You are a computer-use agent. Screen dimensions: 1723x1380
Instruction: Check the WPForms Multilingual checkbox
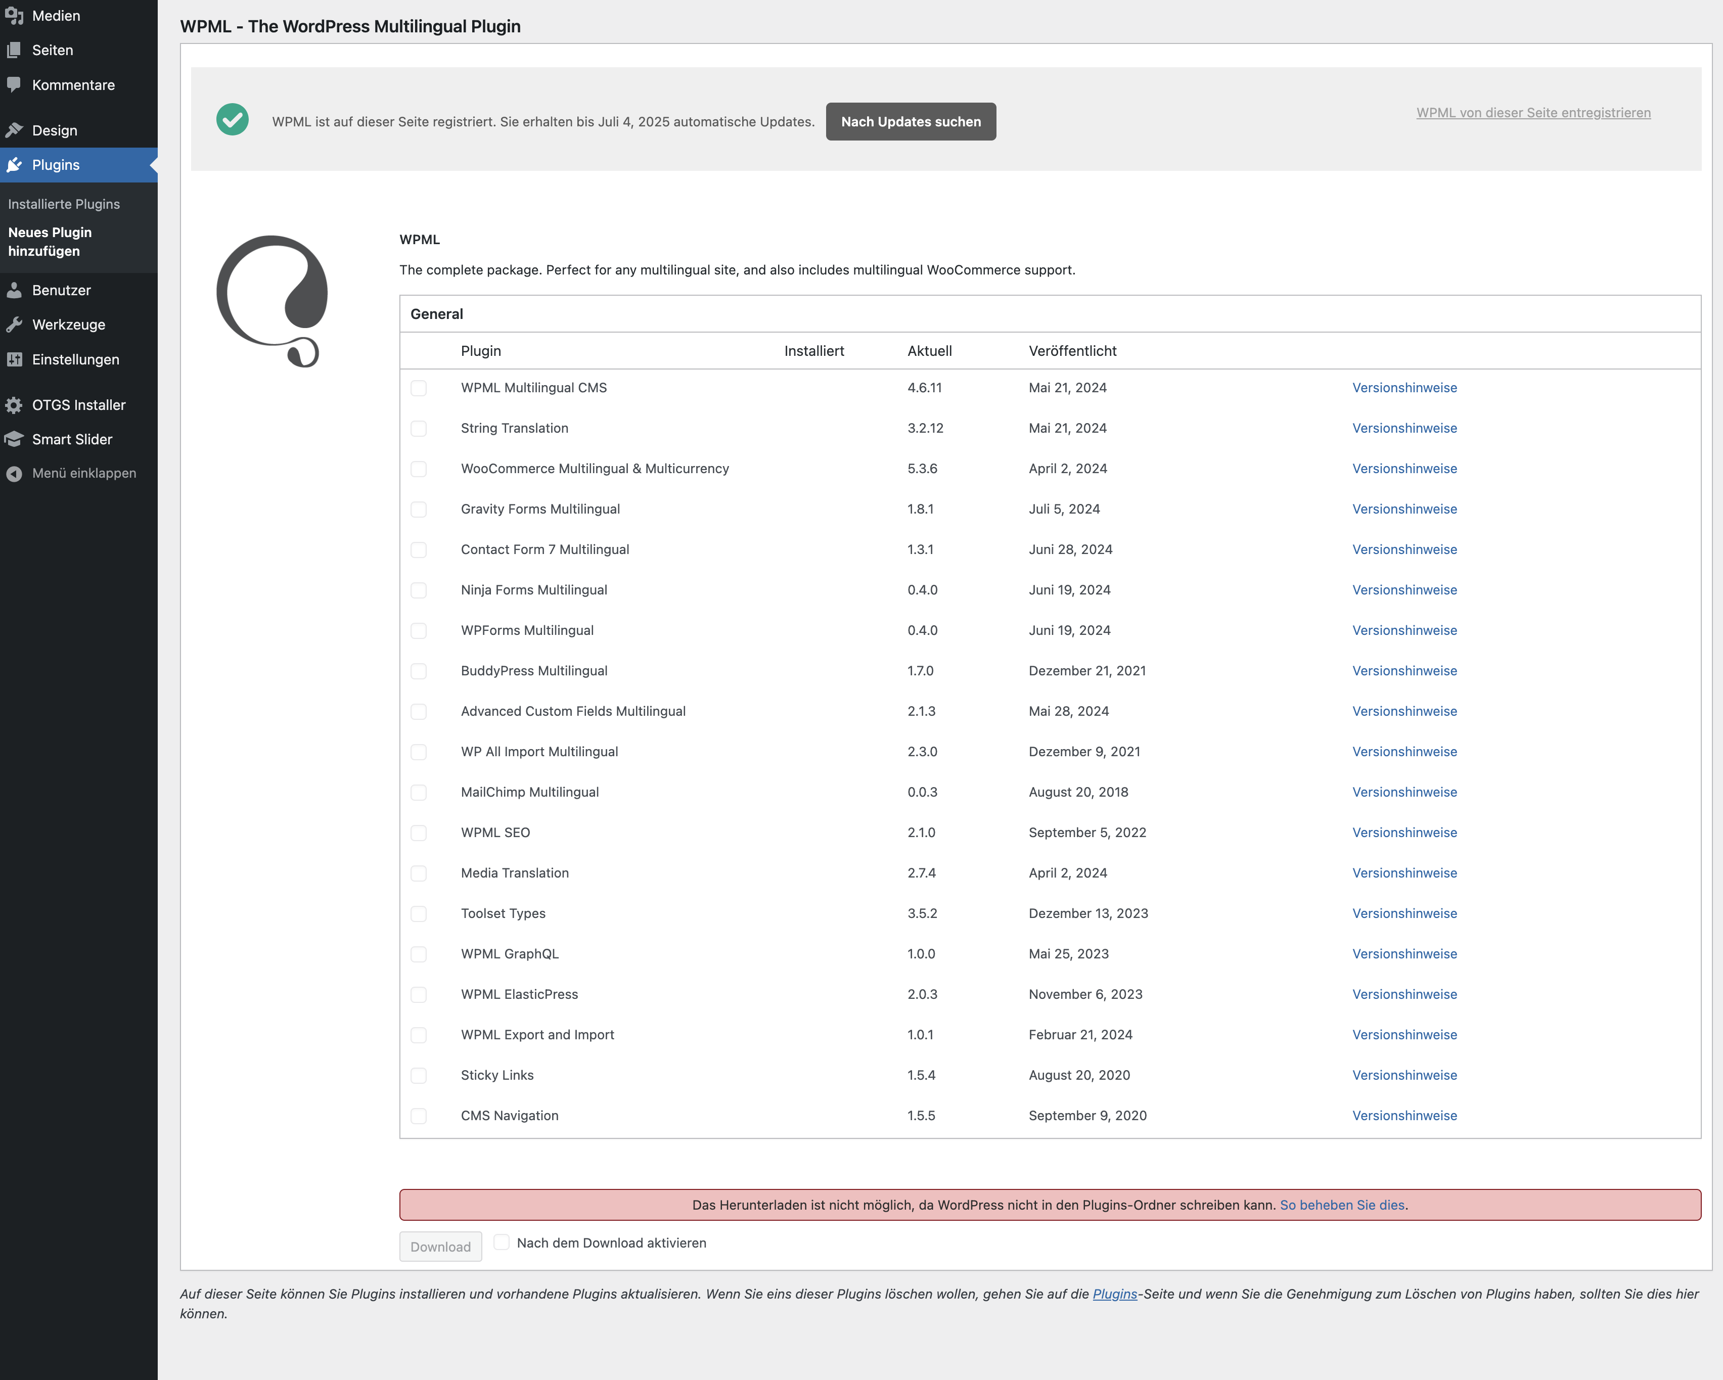419,630
